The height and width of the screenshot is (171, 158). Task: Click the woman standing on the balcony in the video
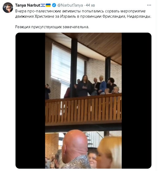point(84,86)
